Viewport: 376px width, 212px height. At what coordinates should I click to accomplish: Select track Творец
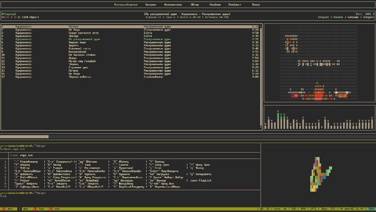coord(131,64)
